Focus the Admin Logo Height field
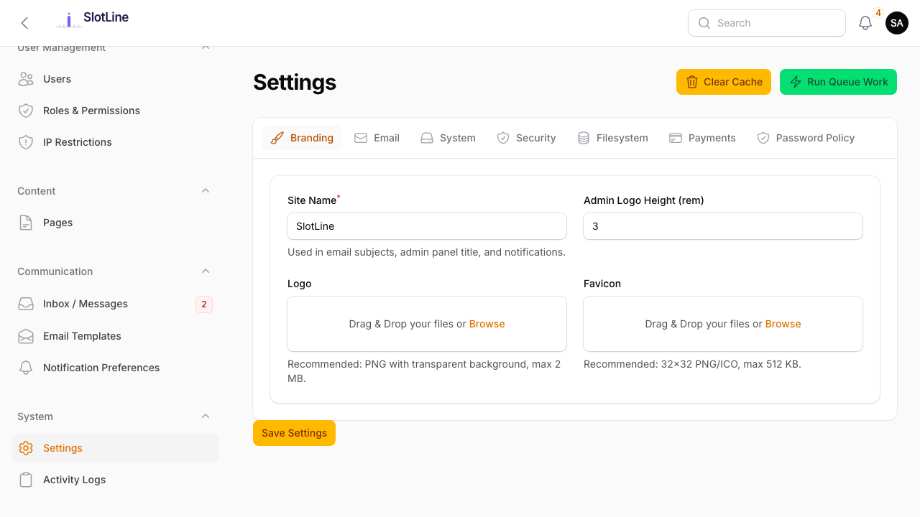920x517 pixels. pos(723,226)
